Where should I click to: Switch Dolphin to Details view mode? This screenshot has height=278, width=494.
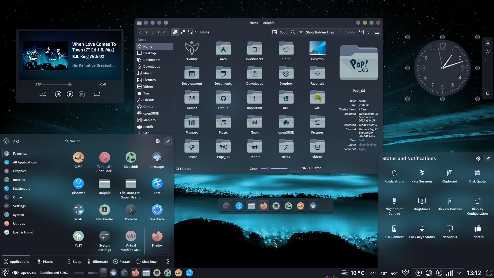[x=190, y=32]
